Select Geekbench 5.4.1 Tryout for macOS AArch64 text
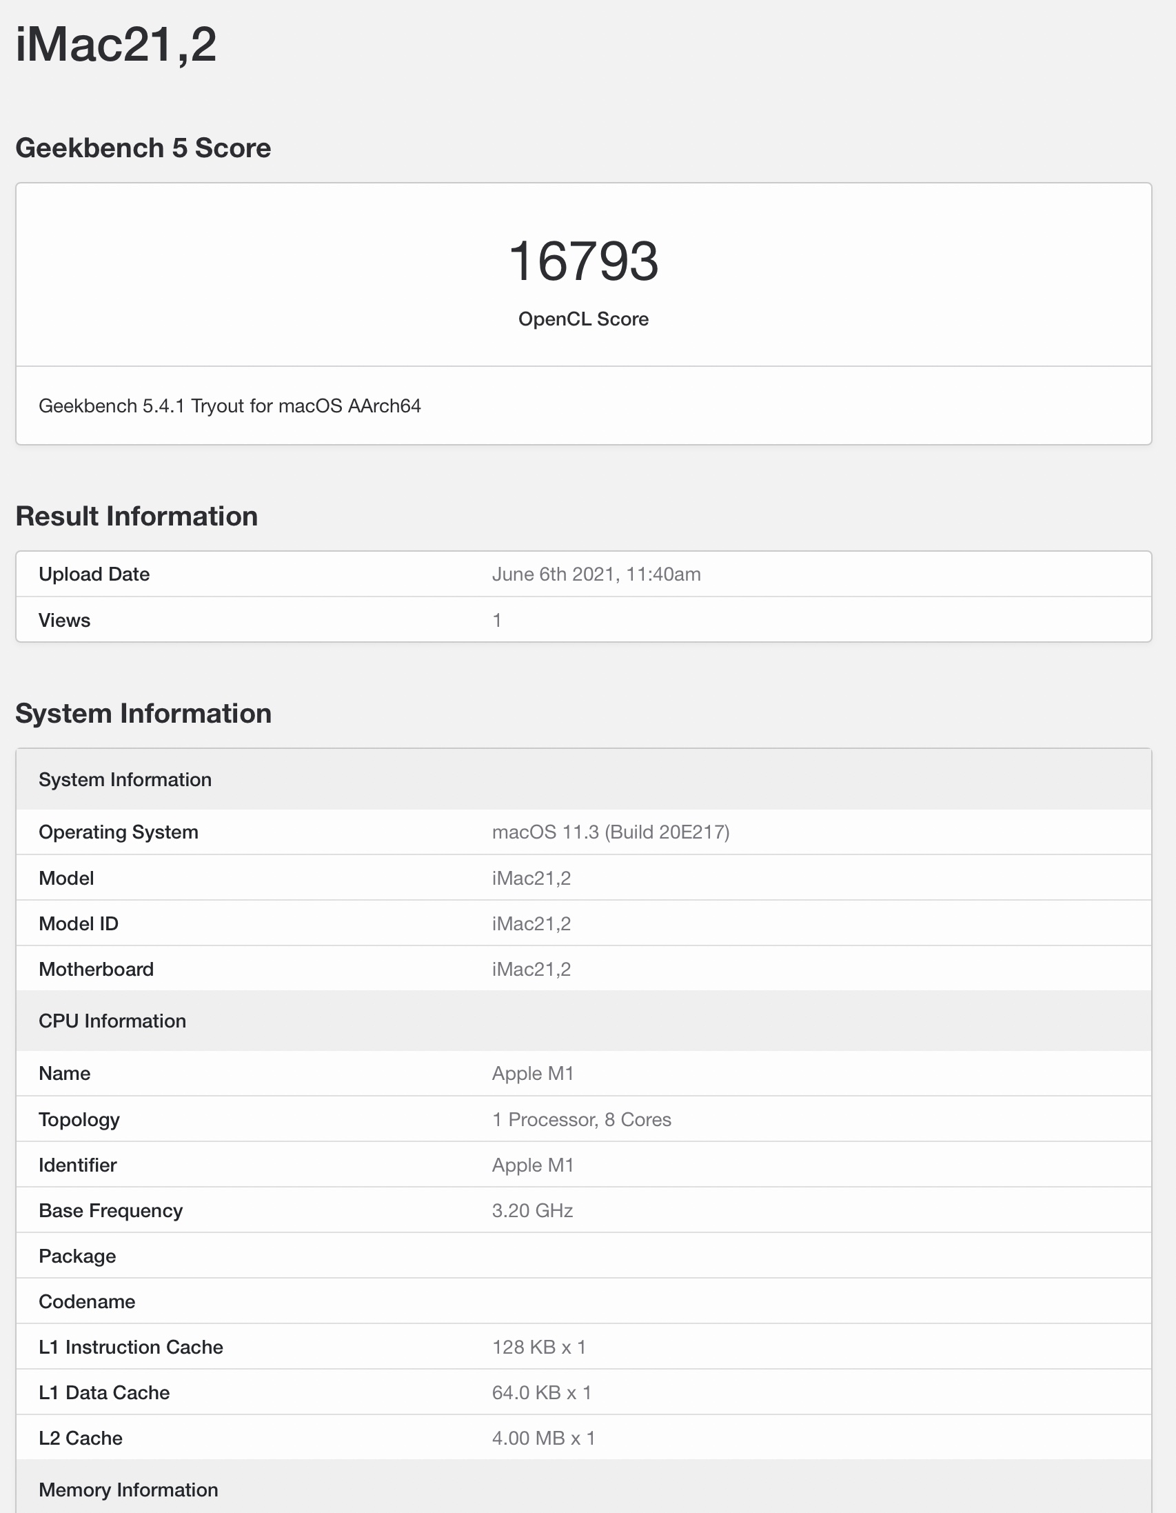The image size is (1176, 1513). point(230,406)
